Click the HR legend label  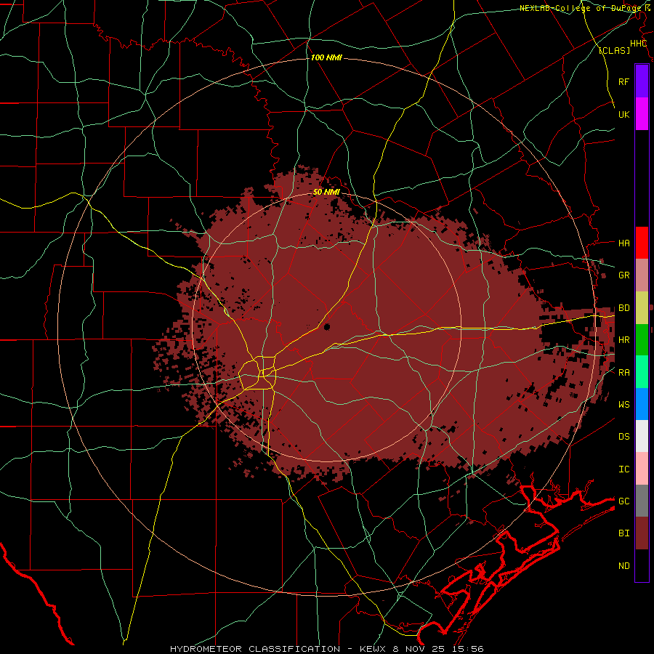point(623,340)
